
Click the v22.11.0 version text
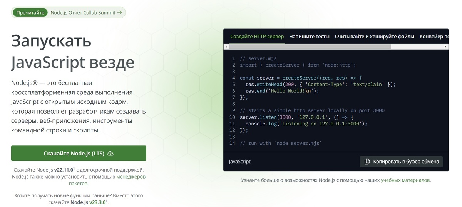(x=64, y=170)
